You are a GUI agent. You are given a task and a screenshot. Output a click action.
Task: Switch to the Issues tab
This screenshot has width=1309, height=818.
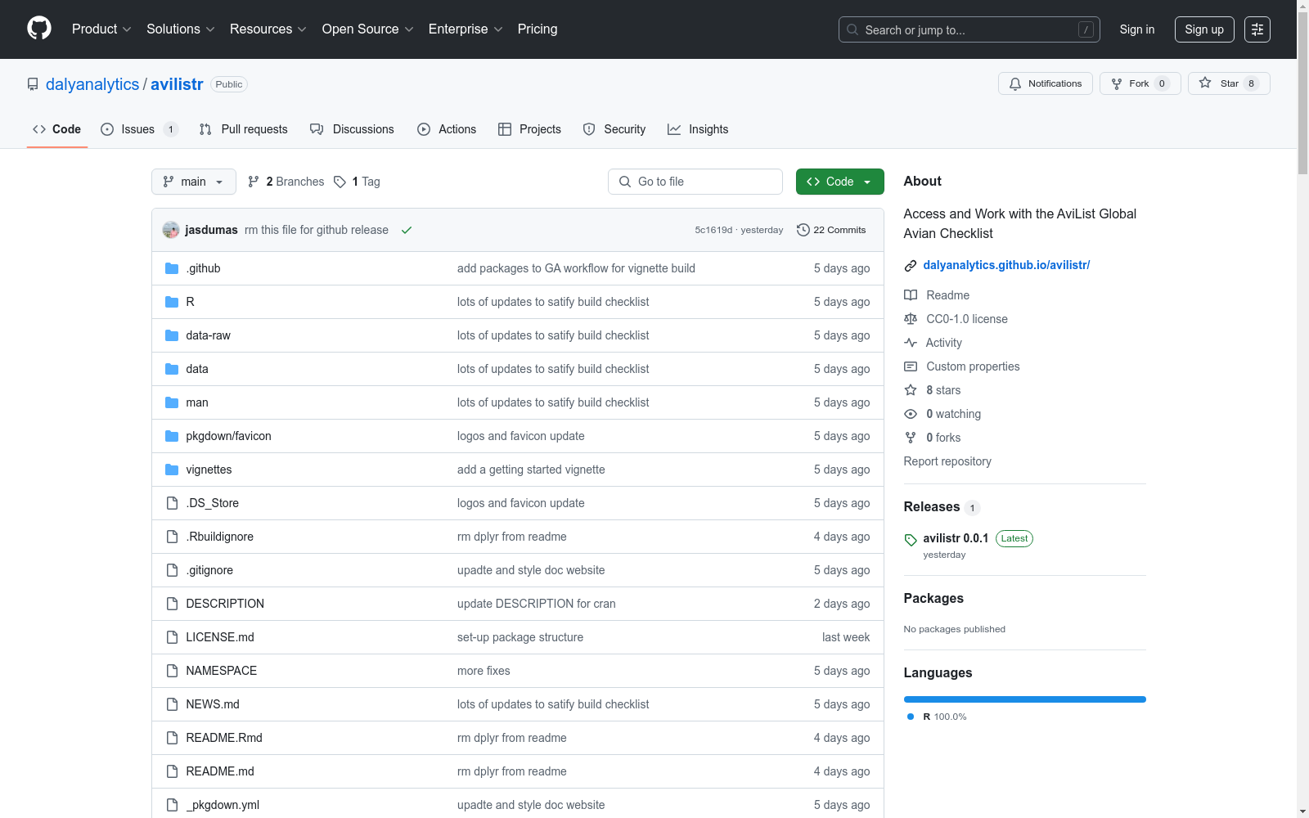point(139,129)
